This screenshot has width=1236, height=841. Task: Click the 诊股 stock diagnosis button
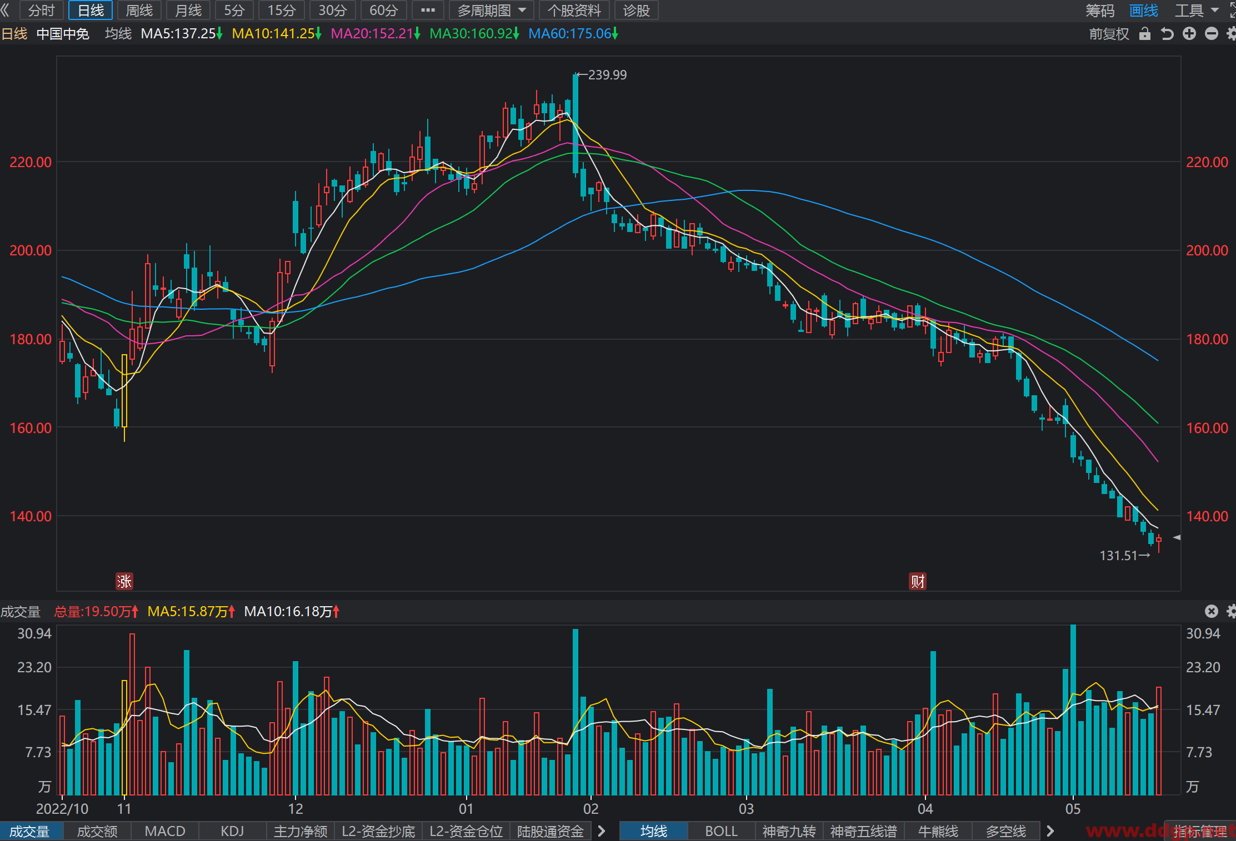[636, 10]
